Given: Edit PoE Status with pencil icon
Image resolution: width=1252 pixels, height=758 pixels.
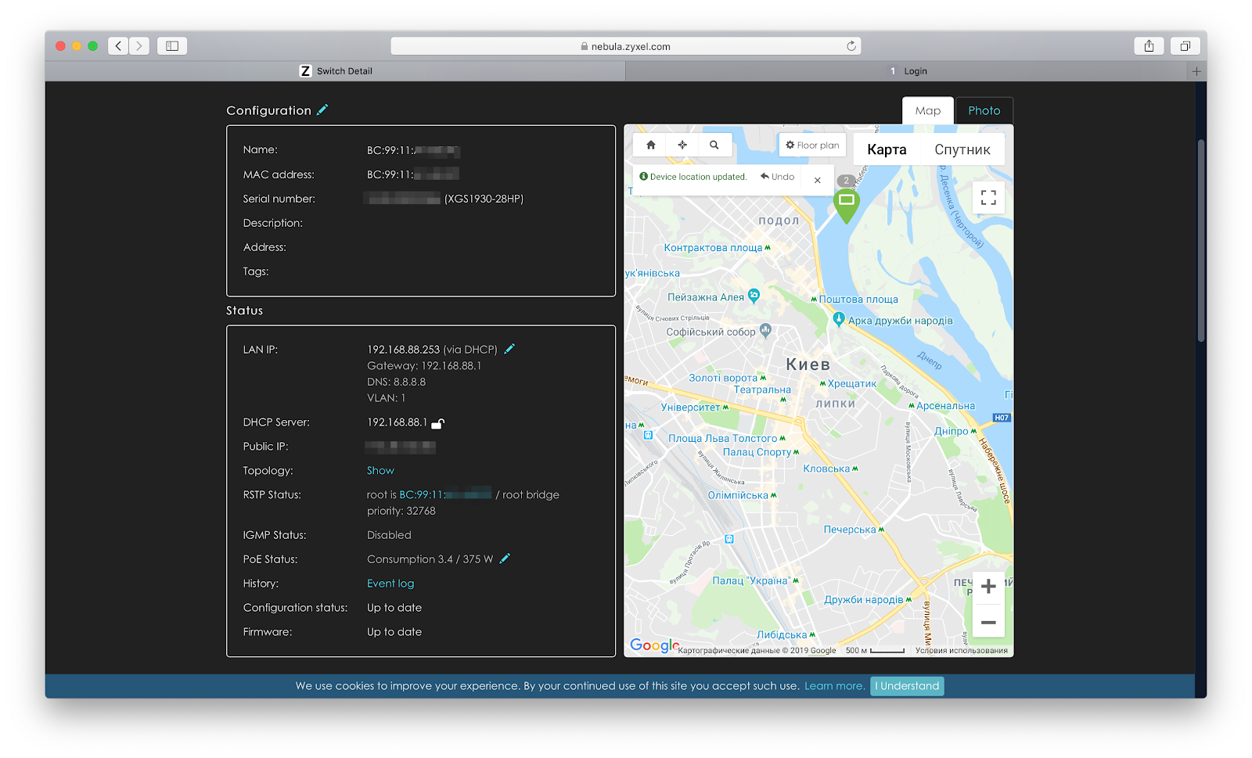Looking at the screenshot, I should click(x=505, y=559).
